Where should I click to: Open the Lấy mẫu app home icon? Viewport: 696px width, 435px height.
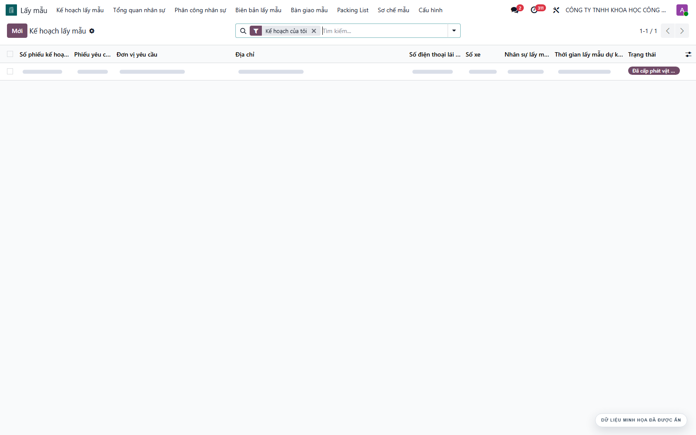[11, 10]
